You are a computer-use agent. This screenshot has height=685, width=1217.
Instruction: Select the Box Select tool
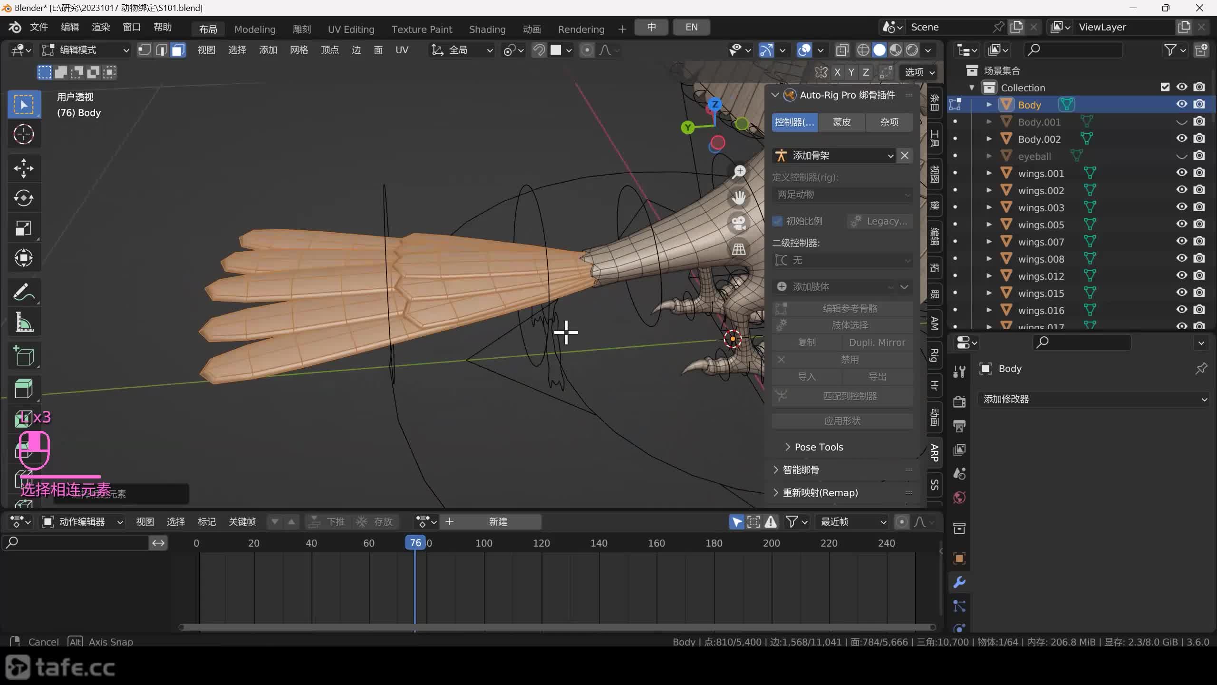[24, 104]
